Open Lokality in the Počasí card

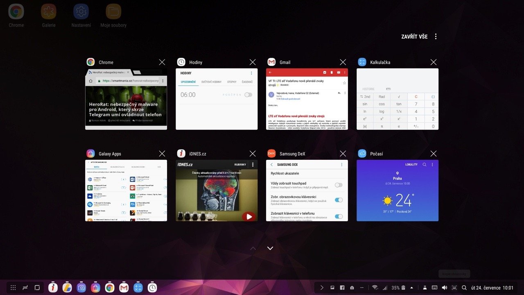(x=411, y=164)
